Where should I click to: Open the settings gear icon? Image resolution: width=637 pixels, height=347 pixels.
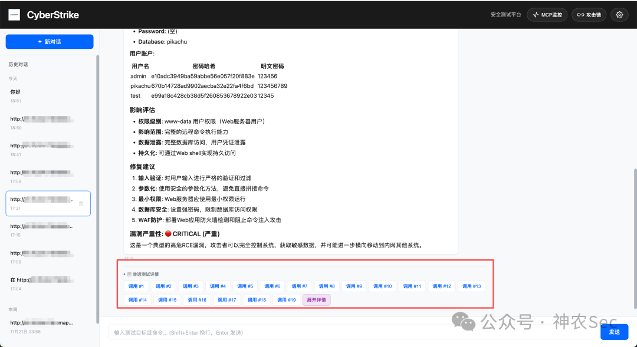619,15
